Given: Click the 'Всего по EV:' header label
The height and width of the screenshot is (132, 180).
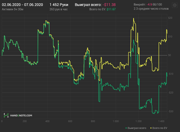Looking at the screenshot, I should tap(97, 9).
